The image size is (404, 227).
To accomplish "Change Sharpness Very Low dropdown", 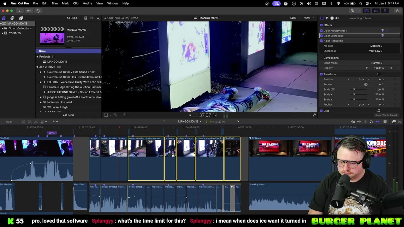I will click(376, 51).
